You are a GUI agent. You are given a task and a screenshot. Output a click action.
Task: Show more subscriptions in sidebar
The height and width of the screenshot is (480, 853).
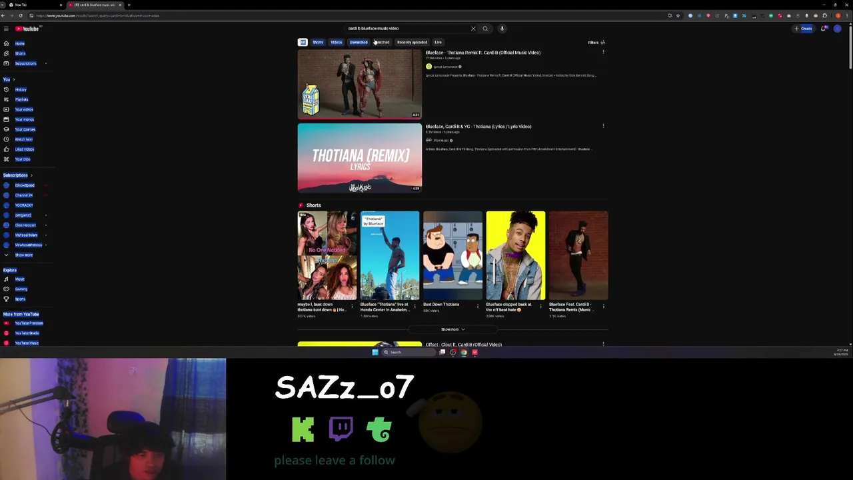[x=23, y=255]
